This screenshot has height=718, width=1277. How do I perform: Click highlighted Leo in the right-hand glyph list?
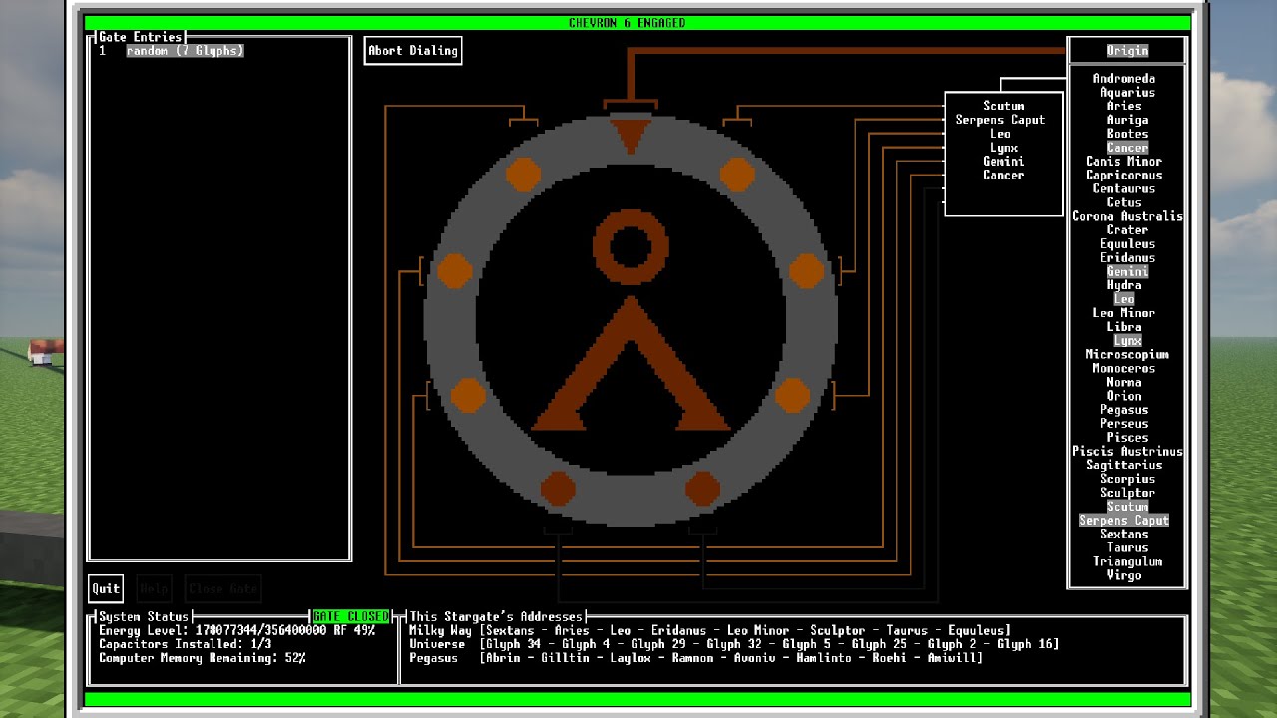(x=1124, y=299)
